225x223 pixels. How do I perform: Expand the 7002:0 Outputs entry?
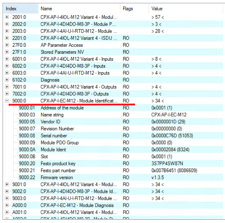pos(7,94)
